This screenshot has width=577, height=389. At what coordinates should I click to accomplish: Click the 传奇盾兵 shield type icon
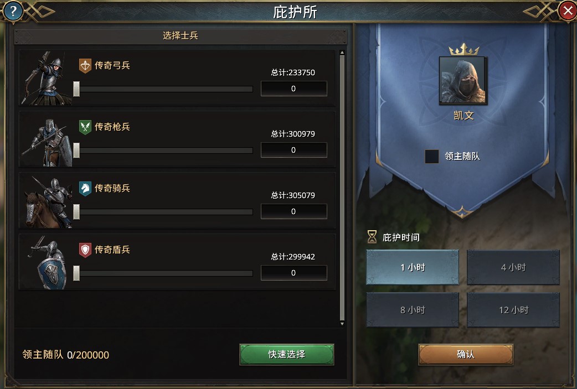click(85, 250)
